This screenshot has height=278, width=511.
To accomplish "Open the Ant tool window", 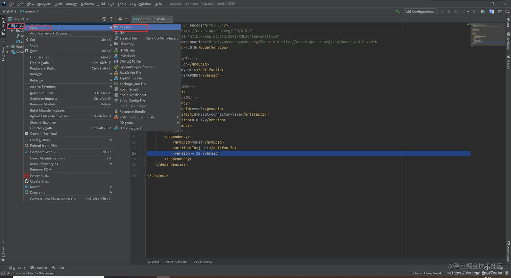I will click(x=508, y=23).
